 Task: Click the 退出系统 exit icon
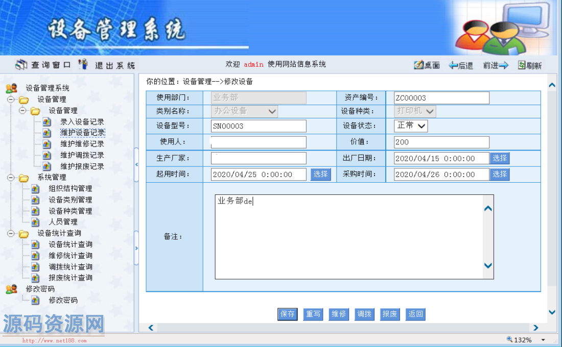(83, 64)
